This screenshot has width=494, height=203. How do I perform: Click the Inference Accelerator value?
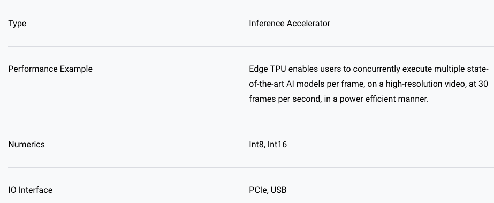pyautogui.click(x=290, y=24)
